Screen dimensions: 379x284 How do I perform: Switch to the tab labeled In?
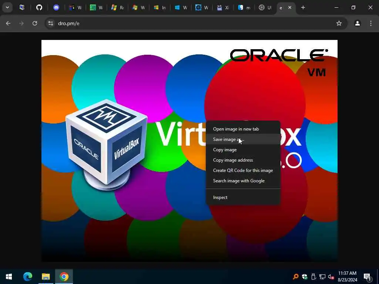click(160, 7)
